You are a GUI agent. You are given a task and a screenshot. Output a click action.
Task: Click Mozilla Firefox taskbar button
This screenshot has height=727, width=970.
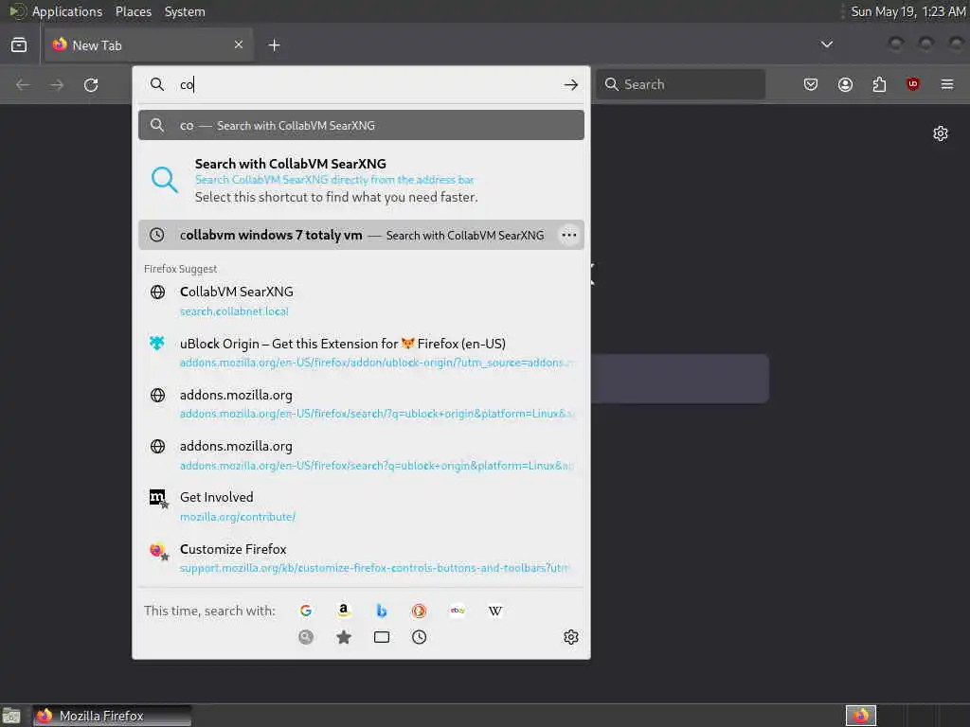click(x=112, y=716)
